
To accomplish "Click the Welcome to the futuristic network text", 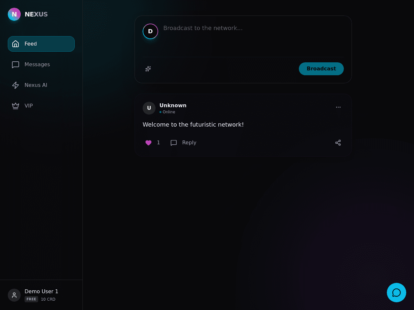I will (x=193, y=125).
